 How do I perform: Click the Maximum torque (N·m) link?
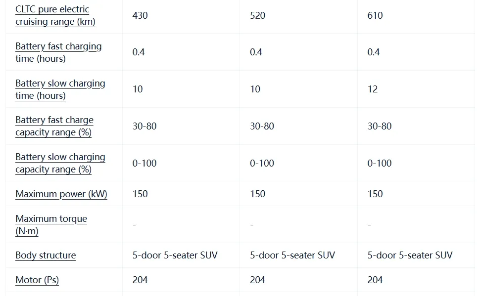point(51,224)
